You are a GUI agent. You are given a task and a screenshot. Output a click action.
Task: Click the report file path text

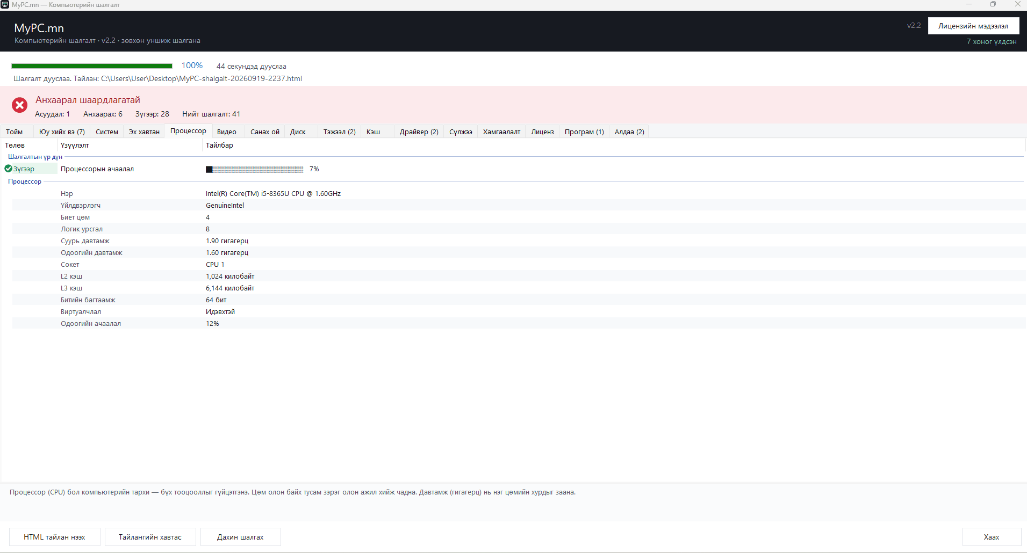(x=202, y=78)
